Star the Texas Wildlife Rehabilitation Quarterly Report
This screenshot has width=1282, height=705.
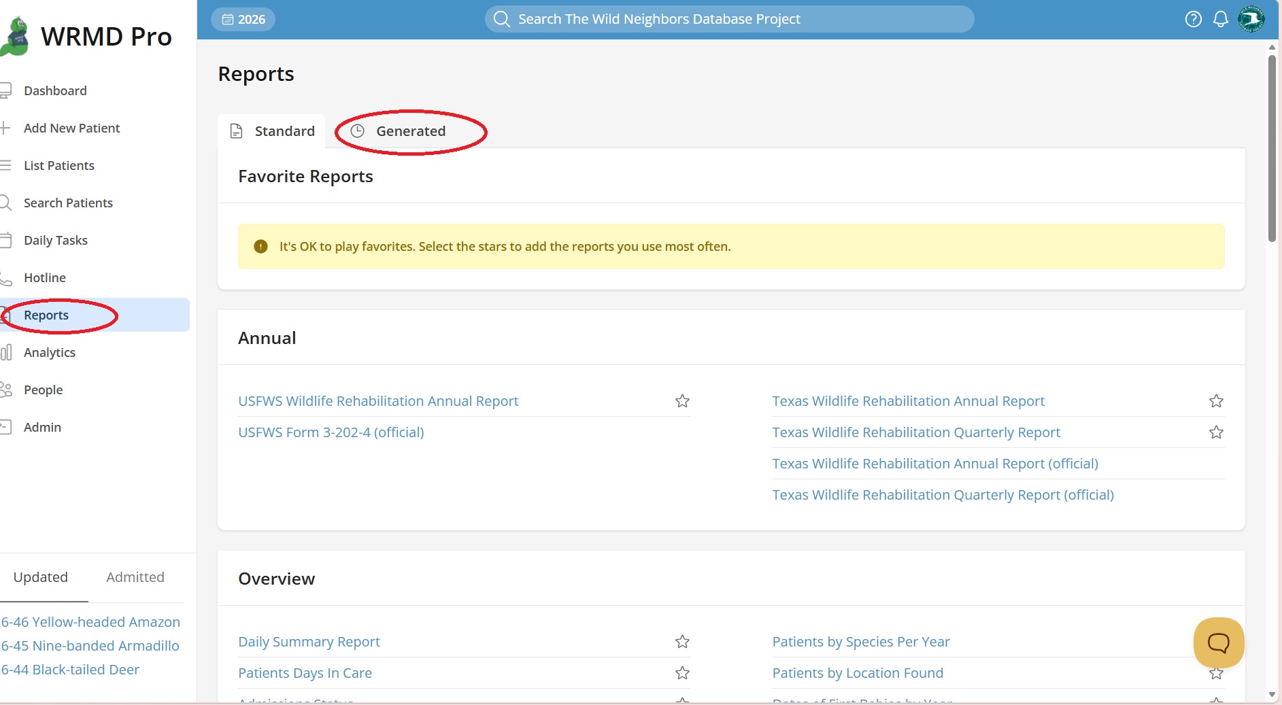pos(1216,432)
